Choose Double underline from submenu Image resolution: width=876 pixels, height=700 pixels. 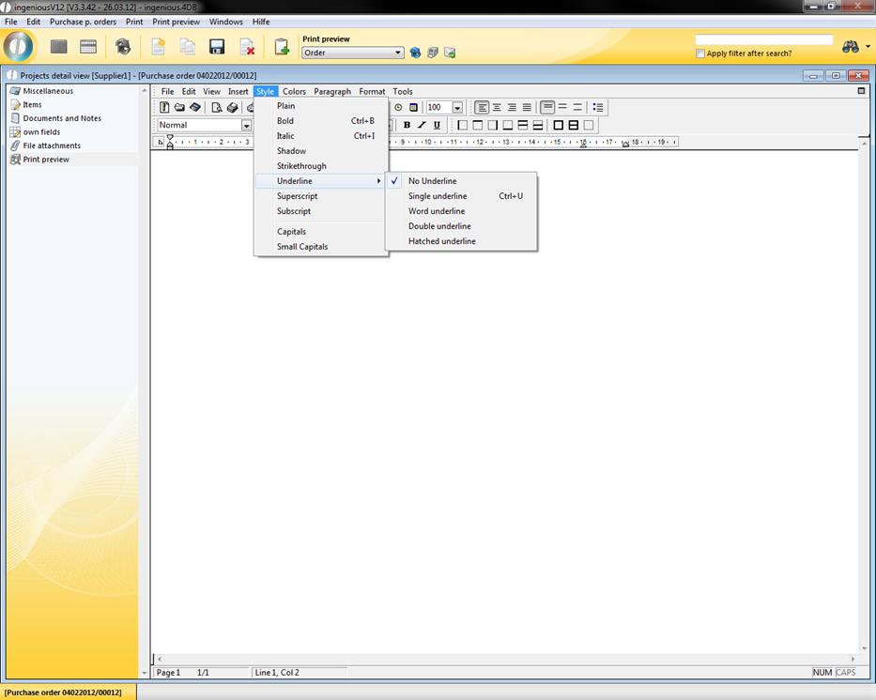tap(439, 226)
